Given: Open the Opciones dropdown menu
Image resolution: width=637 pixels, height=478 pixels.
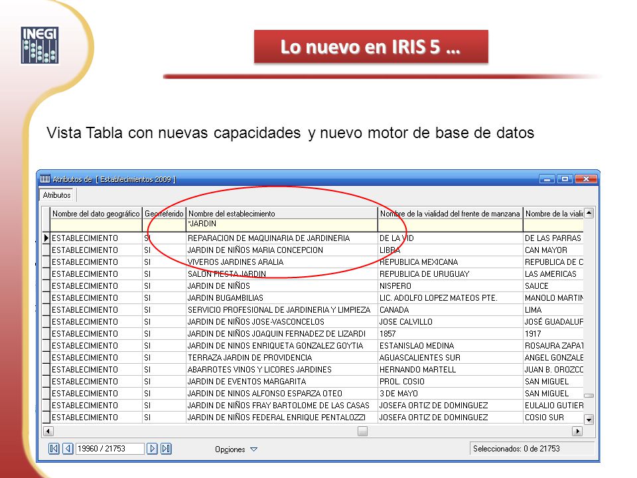Looking at the screenshot, I should tap(236, 449).
